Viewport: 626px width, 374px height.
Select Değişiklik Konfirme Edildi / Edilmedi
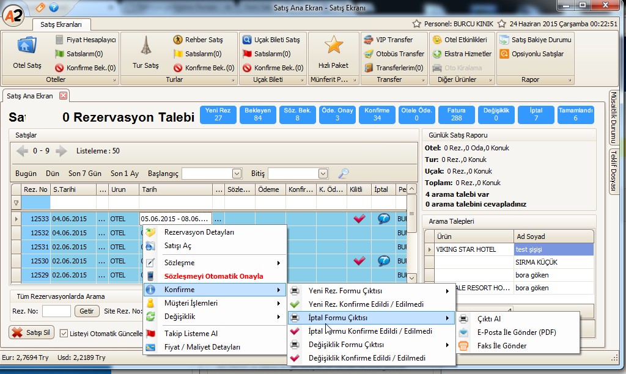click(x=371, y=358)
